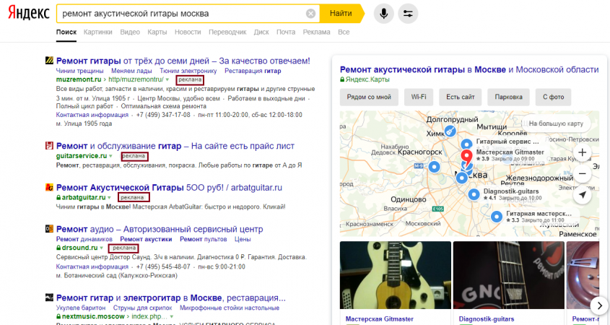Show next photos in carousel
The width and height of the screenshot is (610, 325).
pos(598,305)
